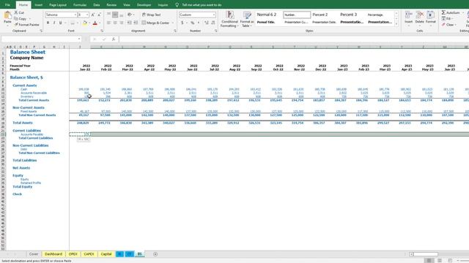Decrease decimal places
Viewport: 469px width, 263px height.
(x=213, y=23)
